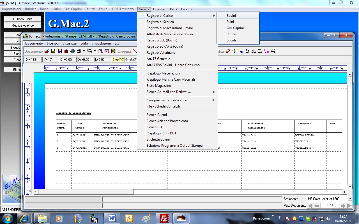Select the four-arrow move tool

234,51
